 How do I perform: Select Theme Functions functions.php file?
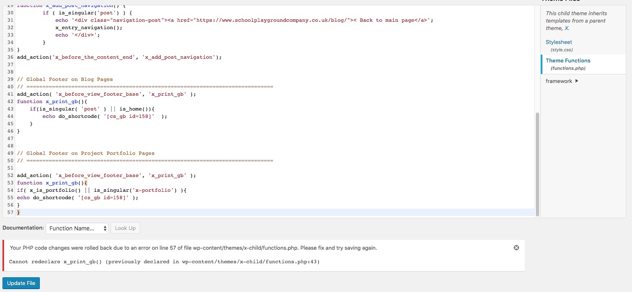pos(568,61)
